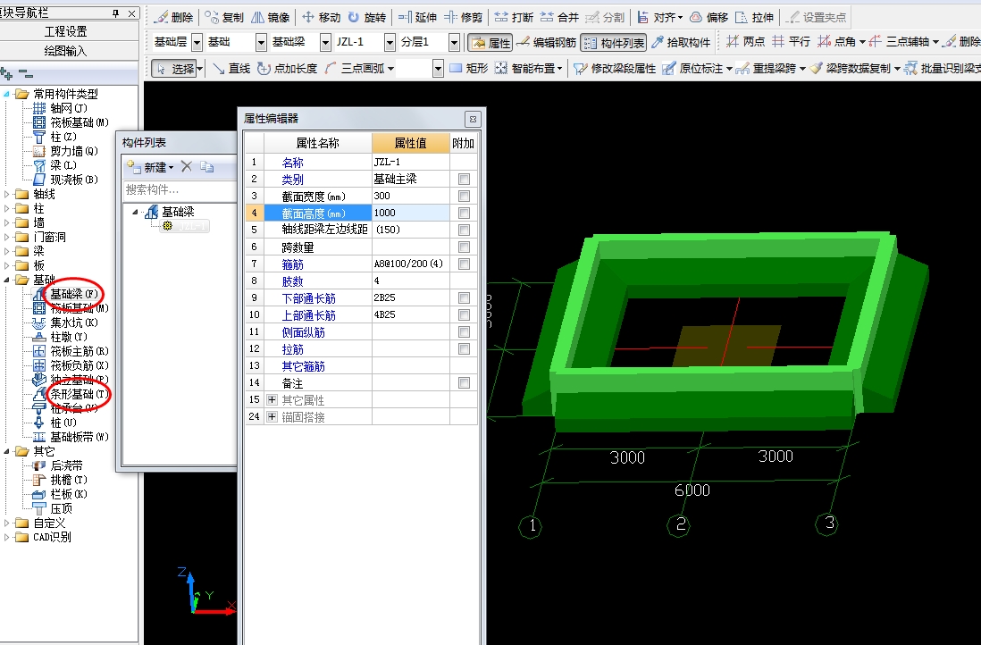This screenshot has width=981, height=645.
Task: Click the 搜索构件 search field
Action: point(180,189)
